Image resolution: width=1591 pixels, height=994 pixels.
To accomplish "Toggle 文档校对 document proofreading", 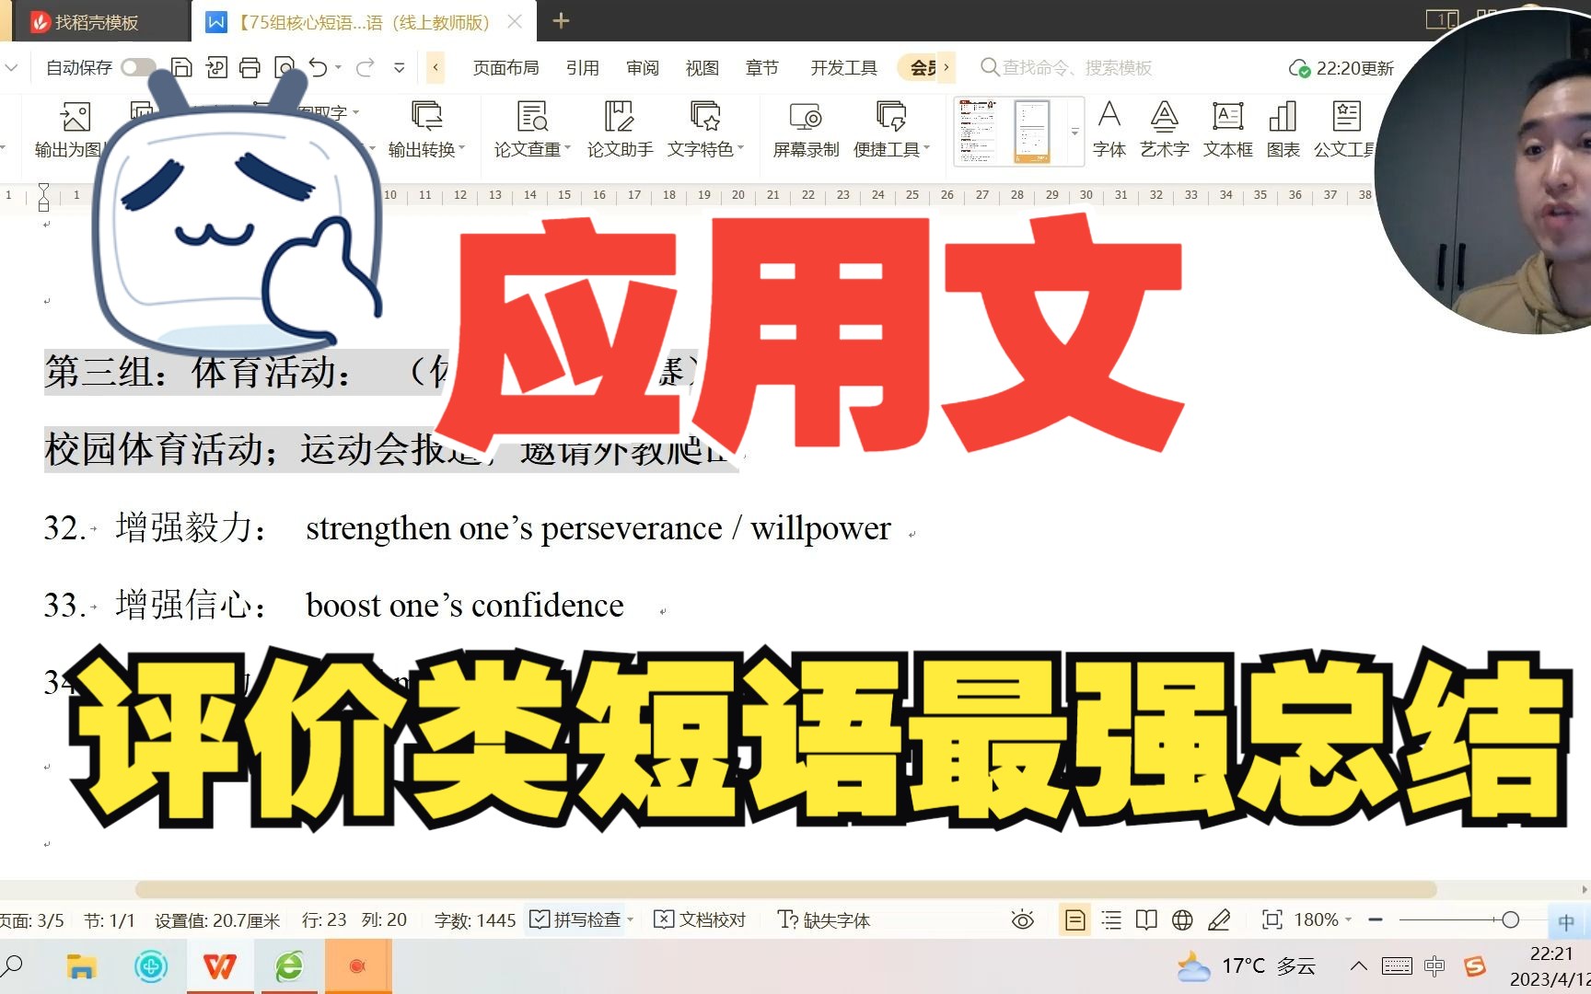I will 700,919.
